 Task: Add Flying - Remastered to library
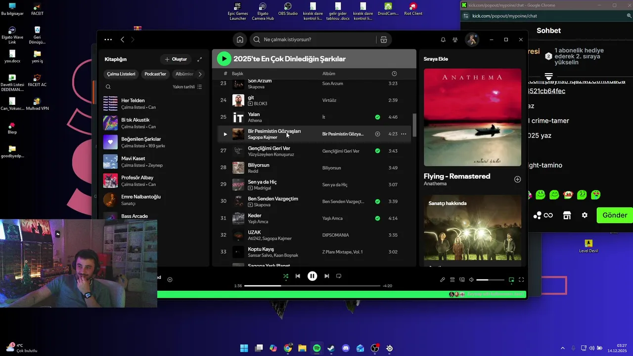tap(517, 179)
